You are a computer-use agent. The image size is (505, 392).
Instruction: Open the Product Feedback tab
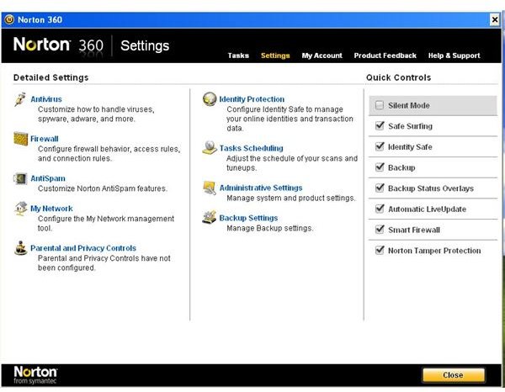(385, 56)
